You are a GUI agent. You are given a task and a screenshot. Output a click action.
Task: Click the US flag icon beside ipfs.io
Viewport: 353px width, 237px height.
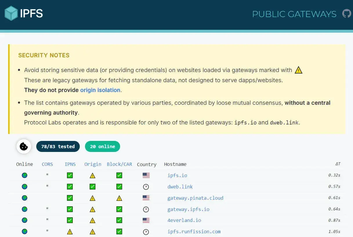tap(146, 175)
